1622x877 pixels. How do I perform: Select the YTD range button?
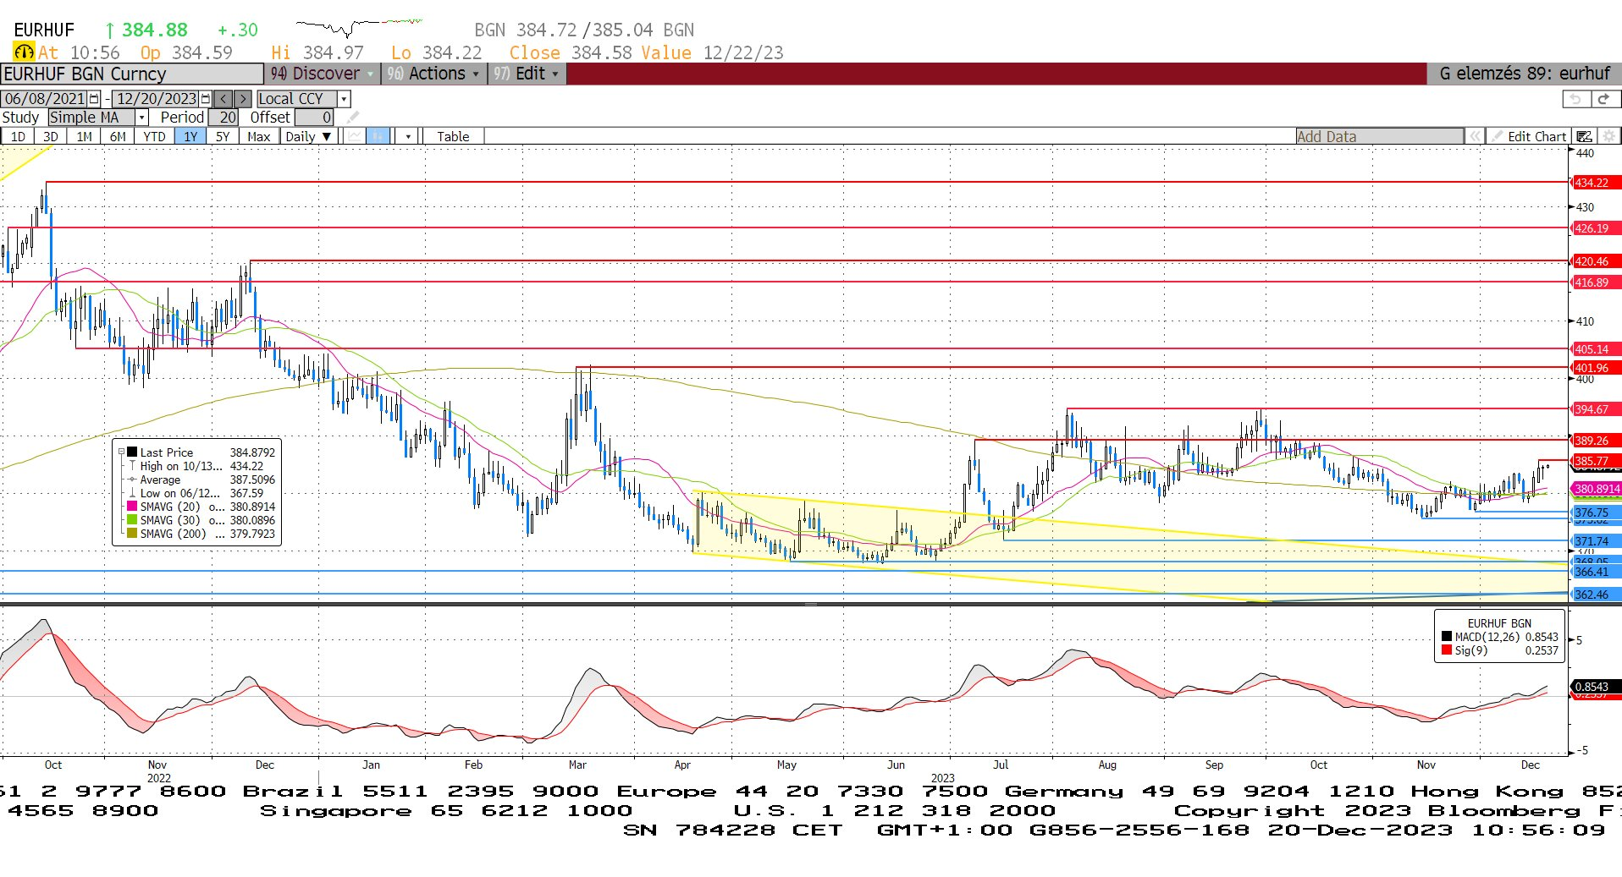(154, 136)
